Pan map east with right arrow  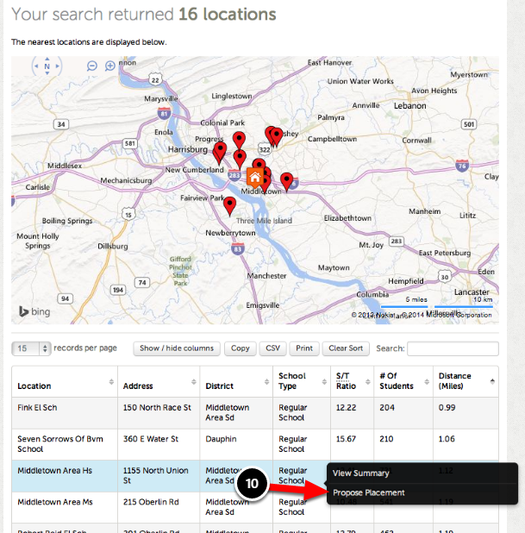point(58,66)
